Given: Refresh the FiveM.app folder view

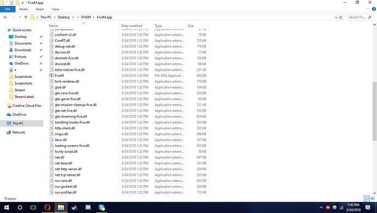Looking at the screenshot, I should [341, 18].
